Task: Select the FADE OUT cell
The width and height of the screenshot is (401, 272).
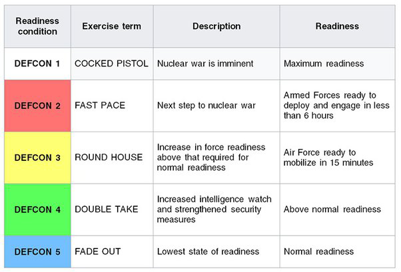Action: [x=112, y=251]
